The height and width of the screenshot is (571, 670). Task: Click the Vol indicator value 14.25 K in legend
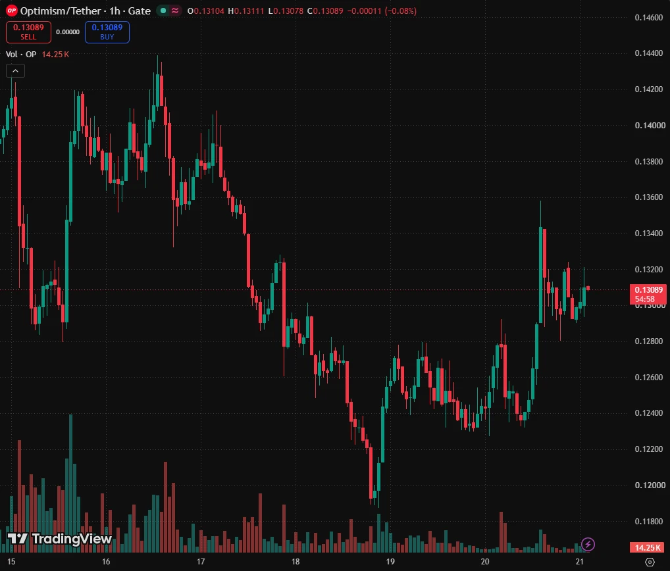(55, 54)
